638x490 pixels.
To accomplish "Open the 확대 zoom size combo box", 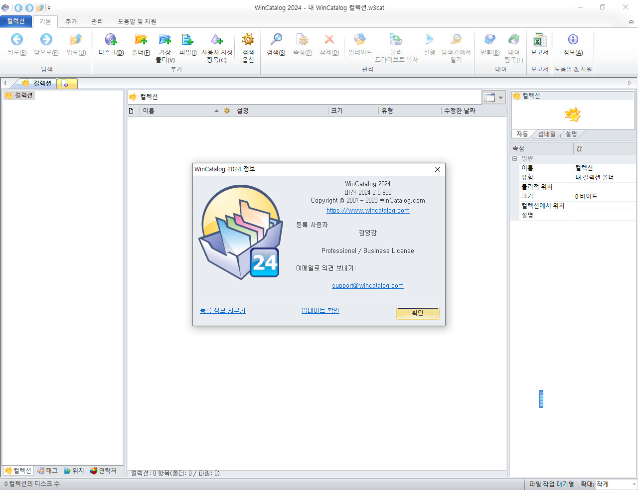I will (x=617, y=484).
